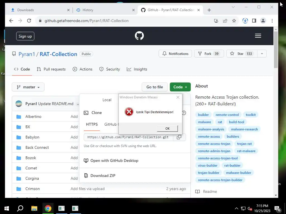Open the Back Connect folder
Image resolution: width=286 pixels, height=214 pixels.
[x=37, y=148]
